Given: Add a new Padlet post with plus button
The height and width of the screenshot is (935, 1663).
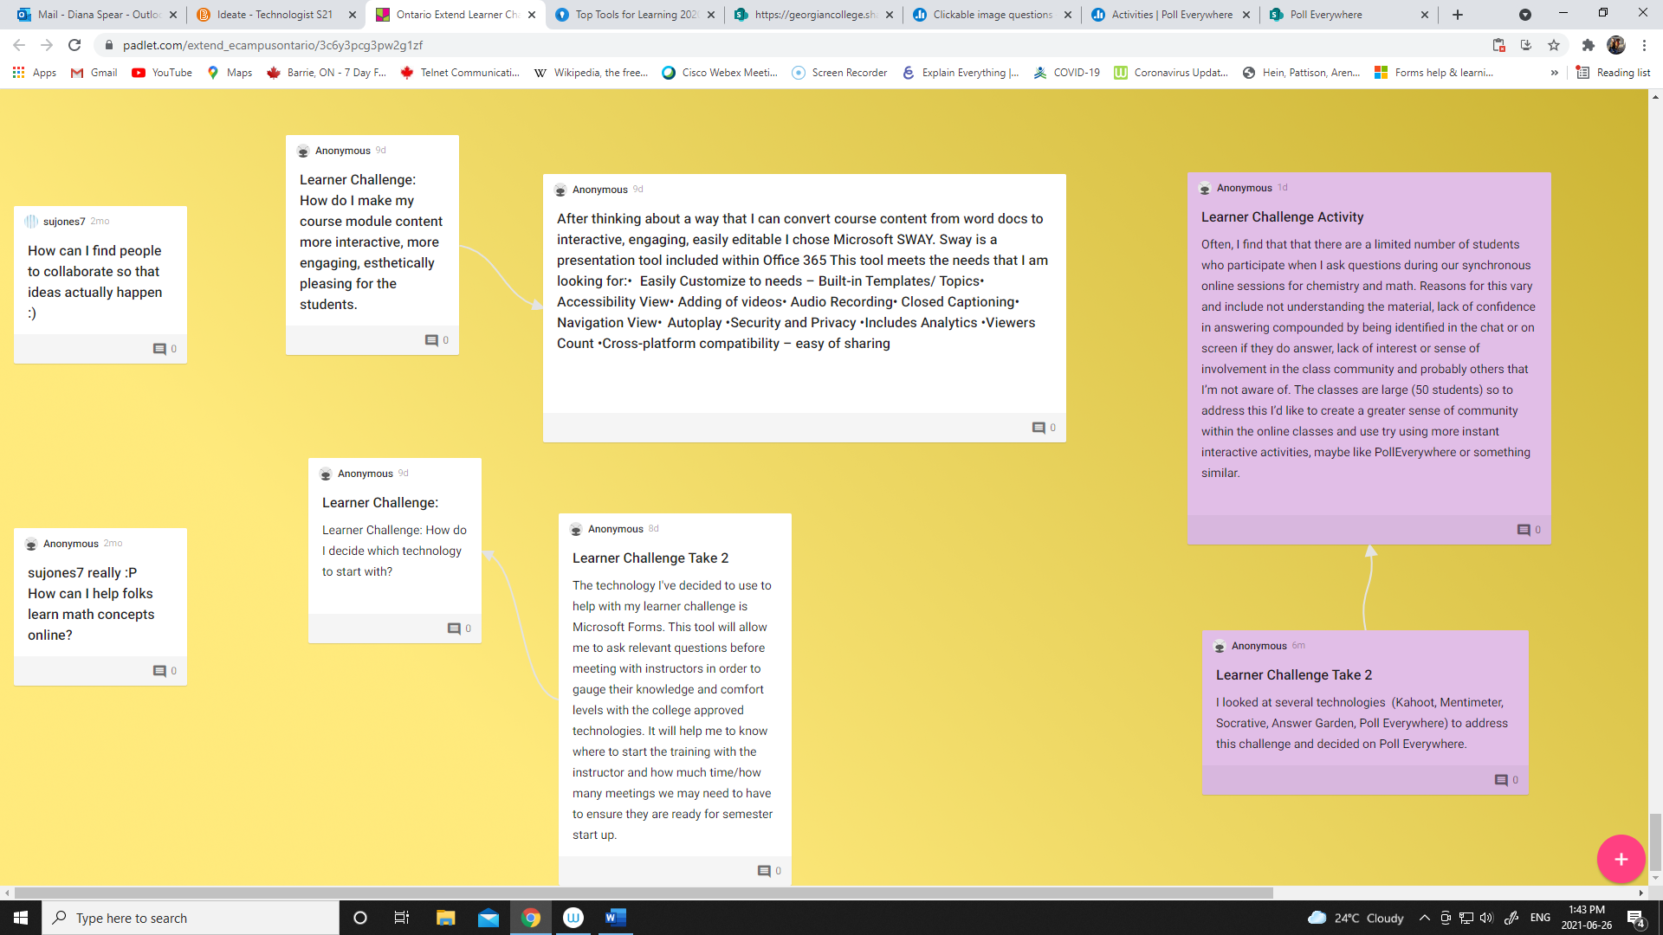Looking at the screenshot, I should [x=1621, y=859].
